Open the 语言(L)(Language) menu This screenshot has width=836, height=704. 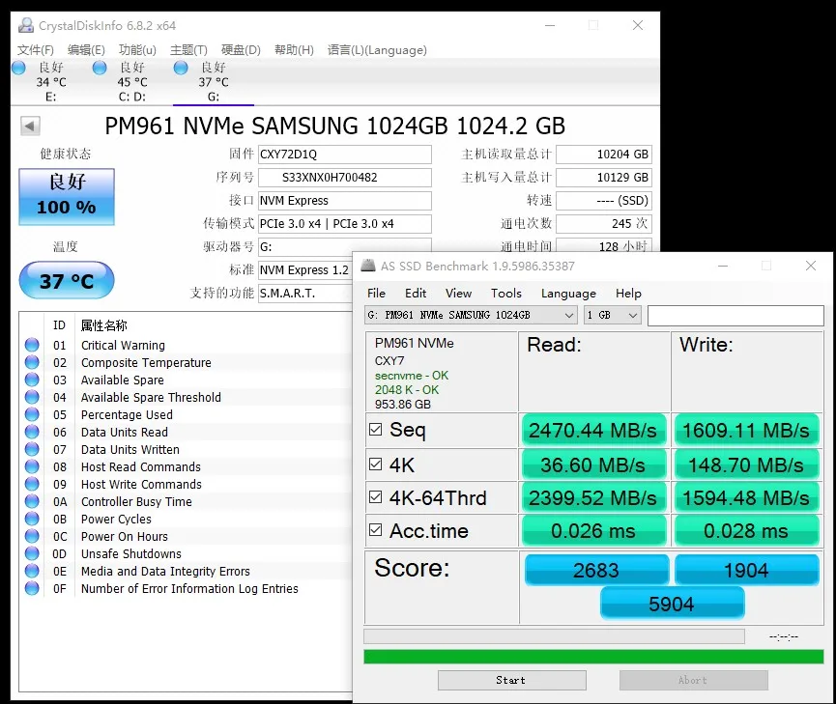(x=376, y=50)
